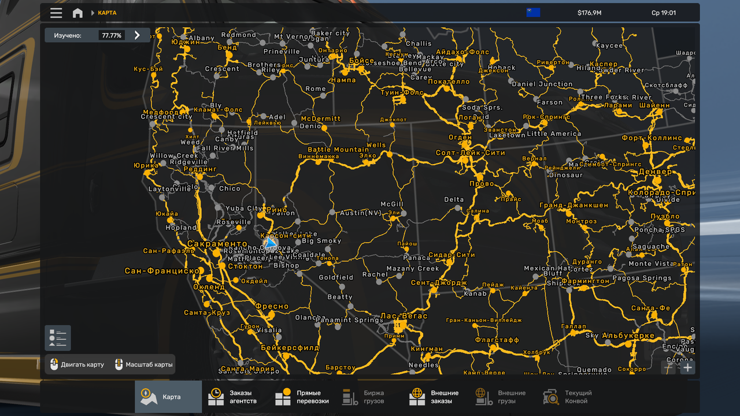Viewport: 740px width, 416px height.
Task: Go to the home screen icon
Action: [77, 13]
